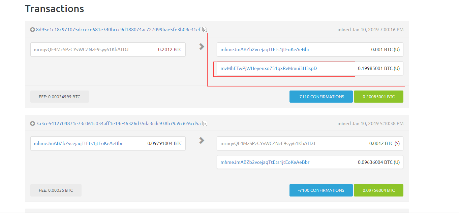Click the 0.19985001 BTC (U) output amount
459x214 pixels.
(x=379, y=68)
